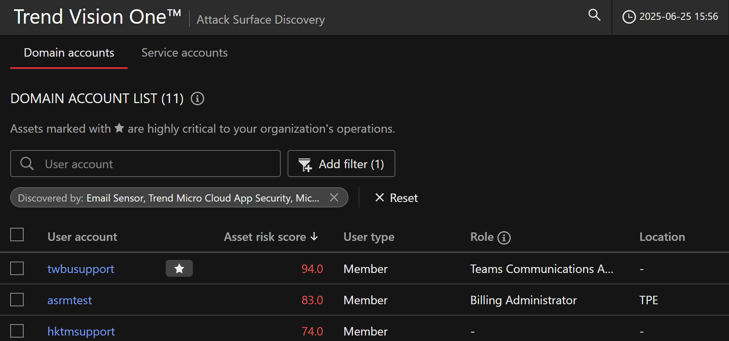This screenshot has width=729, height=341.
Task: Expand the Discovered by filter chip
Action: [x=168, y=198]
